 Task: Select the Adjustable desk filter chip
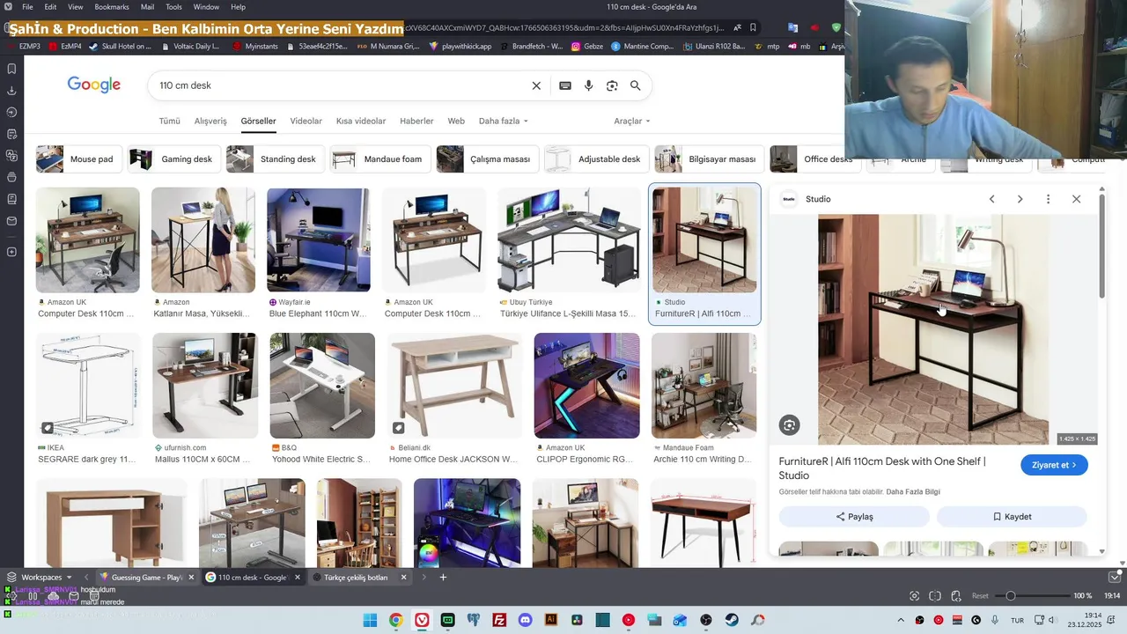(596, 159)
